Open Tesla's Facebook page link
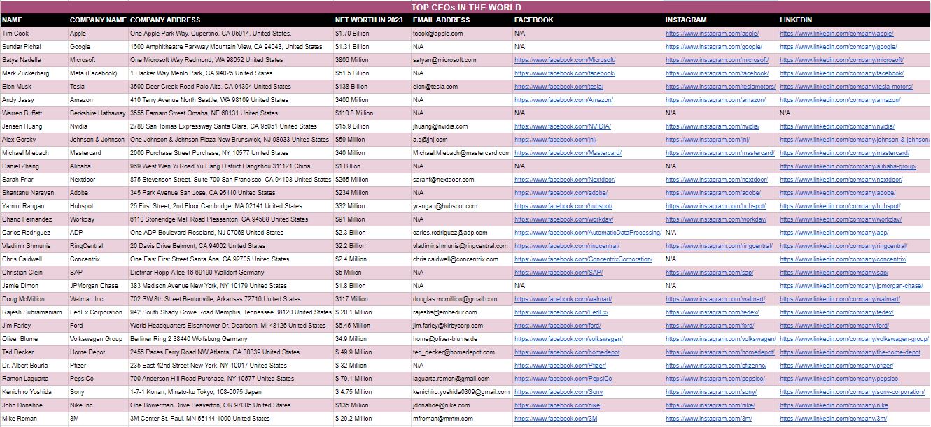 [559, 87]
